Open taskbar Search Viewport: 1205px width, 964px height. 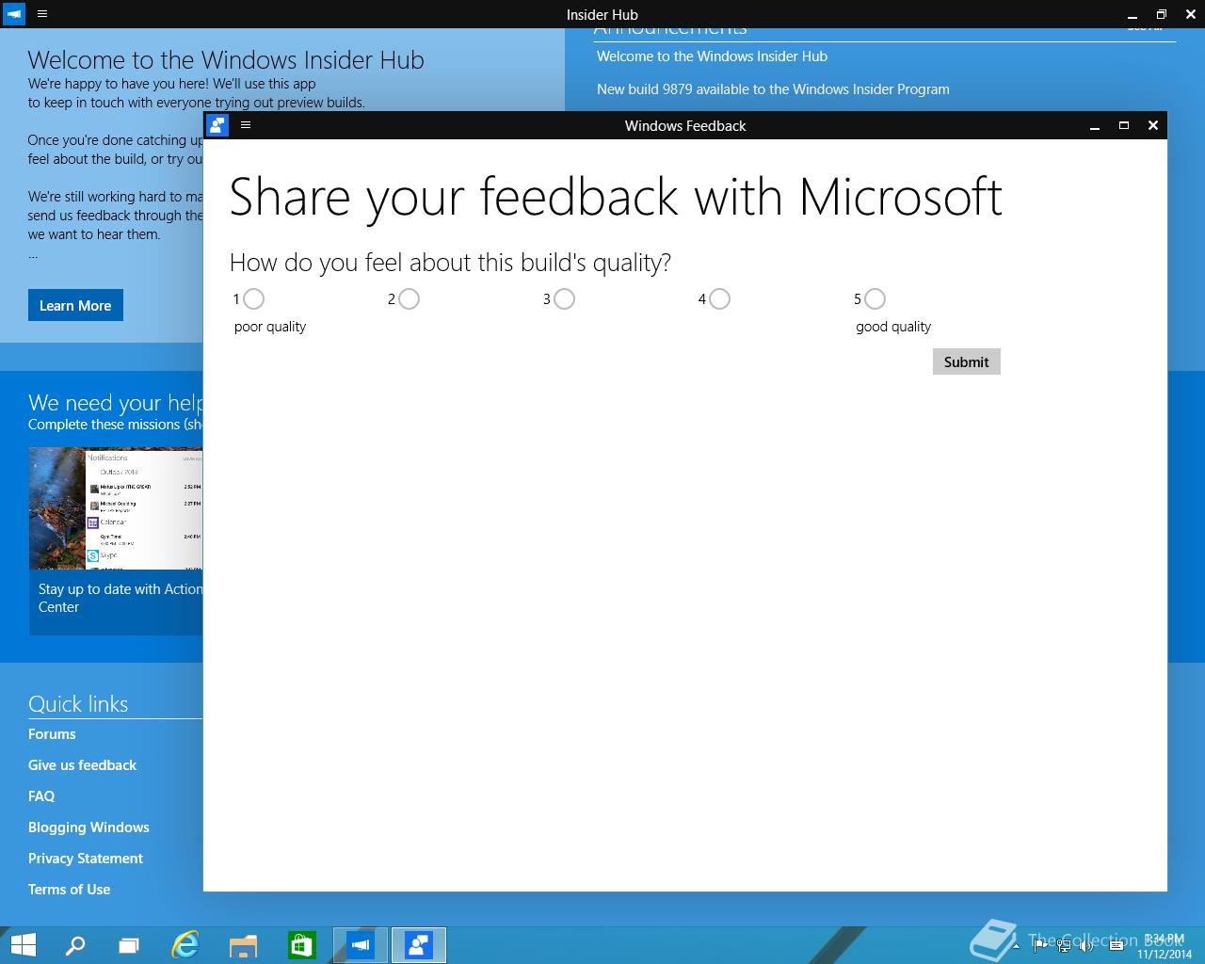coord(75,945)
